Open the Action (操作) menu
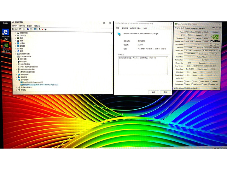Viewport: 227px width, 170px height. click(x=22, y=26)
